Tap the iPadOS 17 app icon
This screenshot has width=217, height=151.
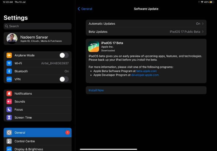point(93,47)
